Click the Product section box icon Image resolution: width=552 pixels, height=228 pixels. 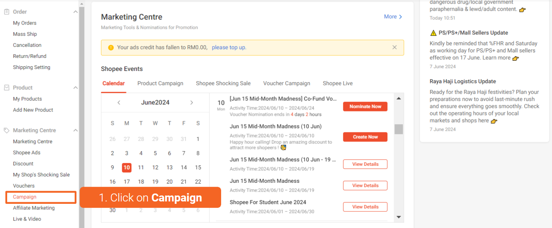point(6,88)
